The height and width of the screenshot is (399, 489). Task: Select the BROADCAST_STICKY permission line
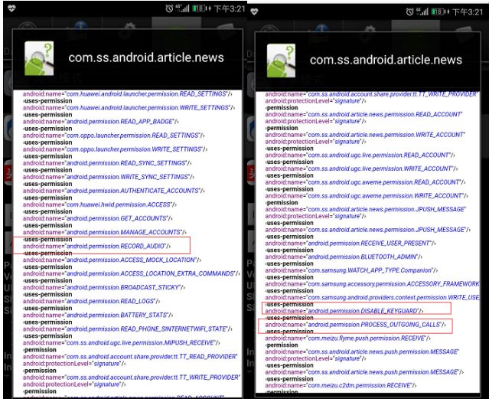point(104,287)
